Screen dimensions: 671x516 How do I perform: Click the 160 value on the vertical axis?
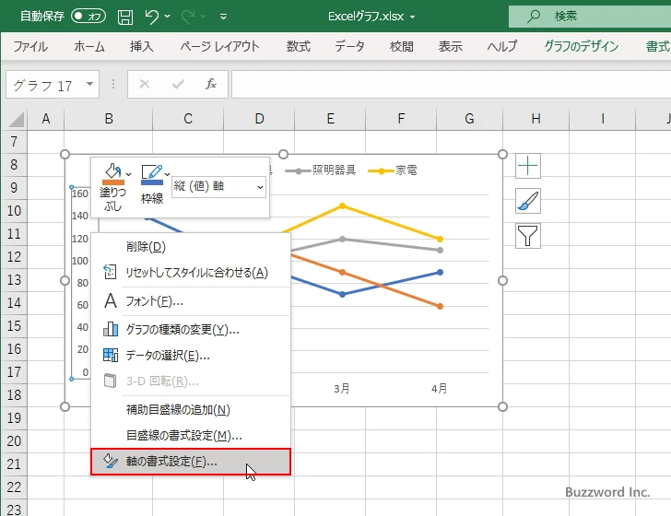(80, 193)
